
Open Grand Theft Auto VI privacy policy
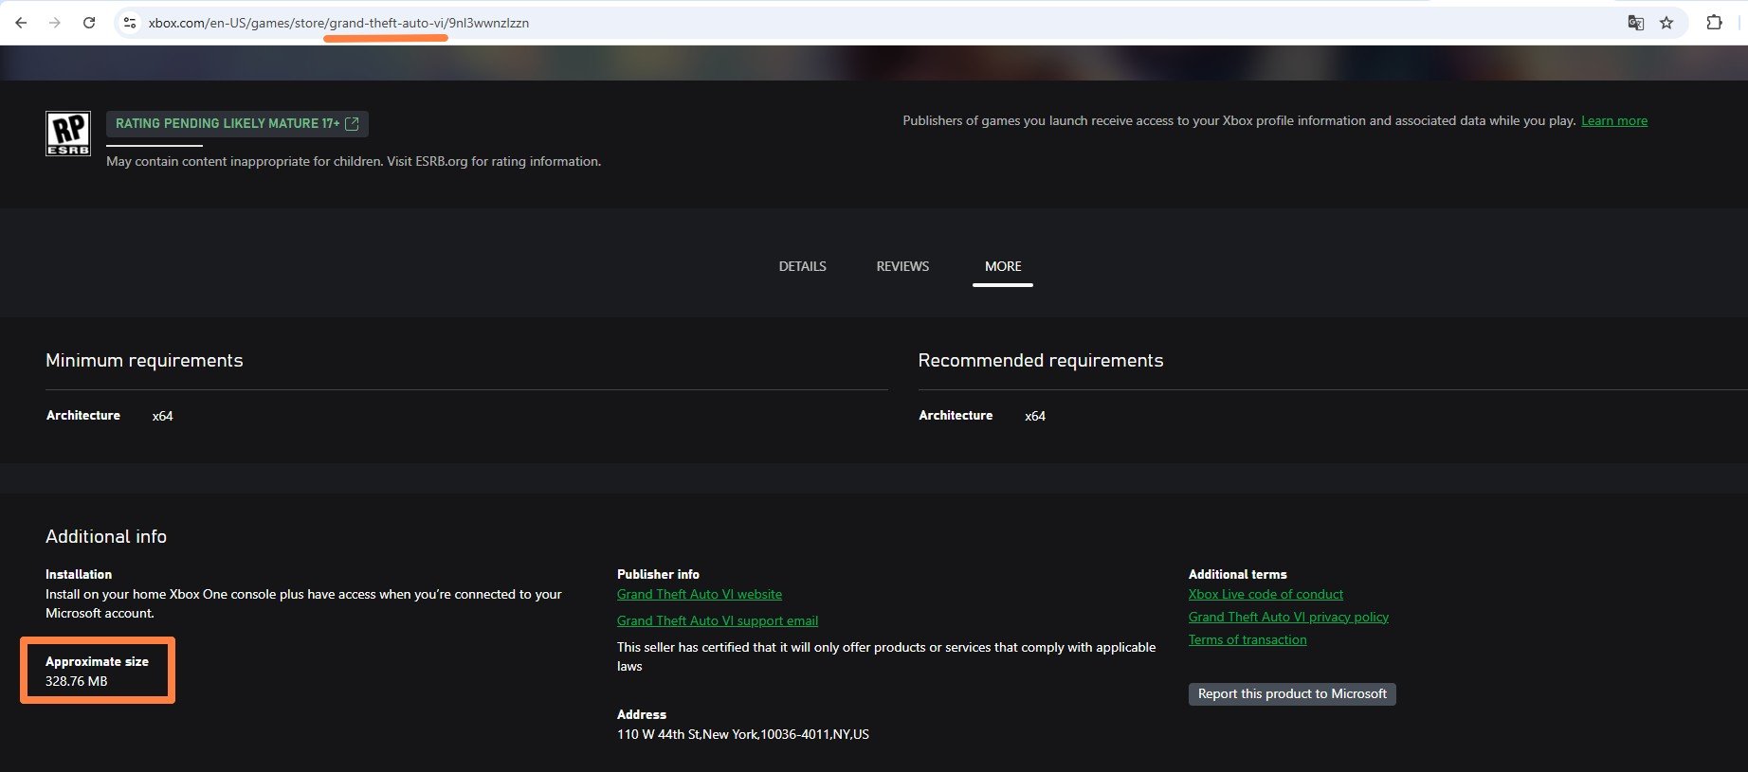[x=1288, y=617]
